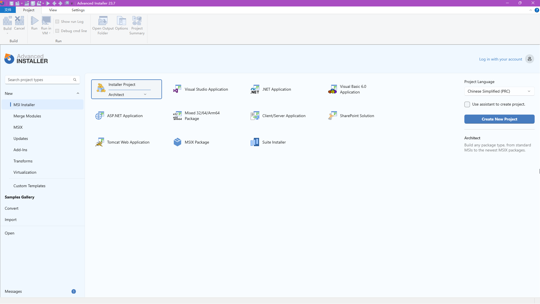
Task: Click the search magnifier icon
Action: [75, 80]
